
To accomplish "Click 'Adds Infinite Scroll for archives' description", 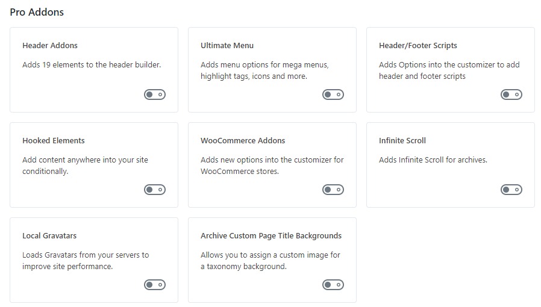I will [433, 160].
